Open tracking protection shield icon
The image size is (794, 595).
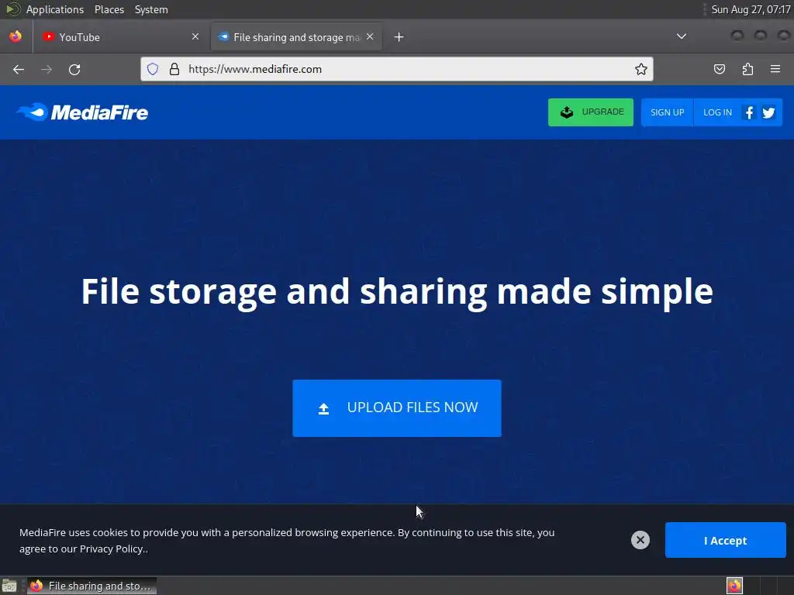coord(153,69)
